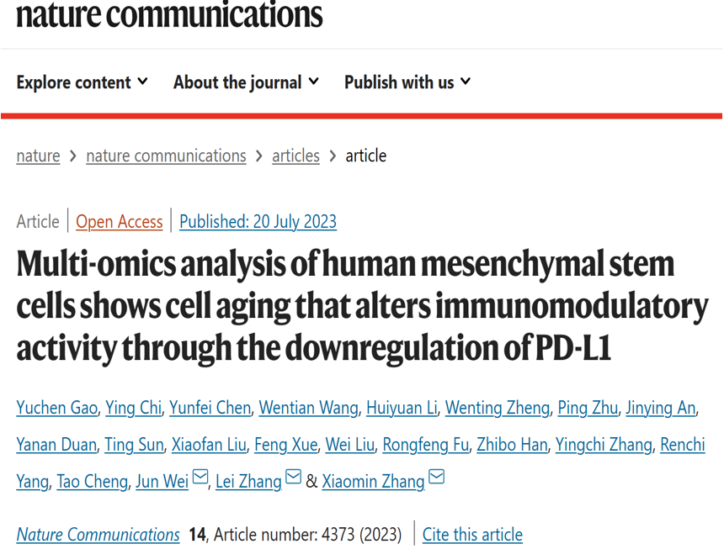The height and width of the screenshot is (549, 724).
Task: Open the Nature Communications journal citation link
Action: [98, 535]
